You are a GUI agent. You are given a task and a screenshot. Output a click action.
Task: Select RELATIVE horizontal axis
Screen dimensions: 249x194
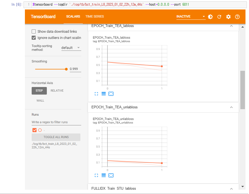57,91
